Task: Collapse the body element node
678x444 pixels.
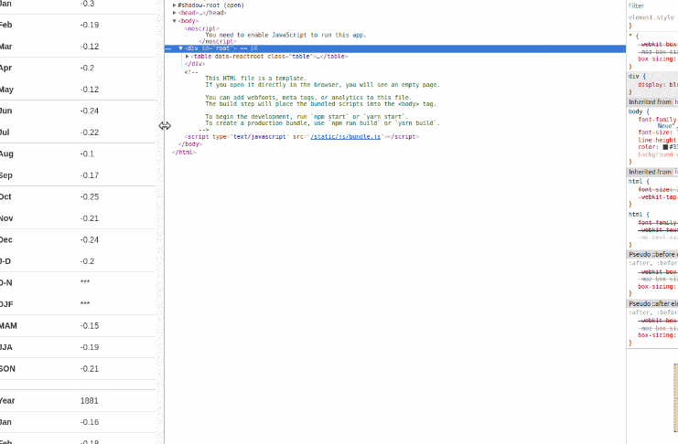Action: (175, 20)
